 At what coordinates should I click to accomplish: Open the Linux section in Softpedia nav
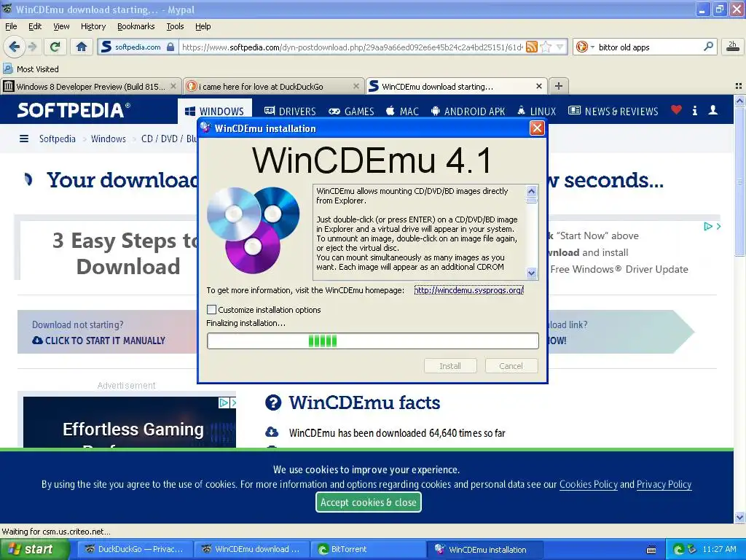(x=536, y=112)
